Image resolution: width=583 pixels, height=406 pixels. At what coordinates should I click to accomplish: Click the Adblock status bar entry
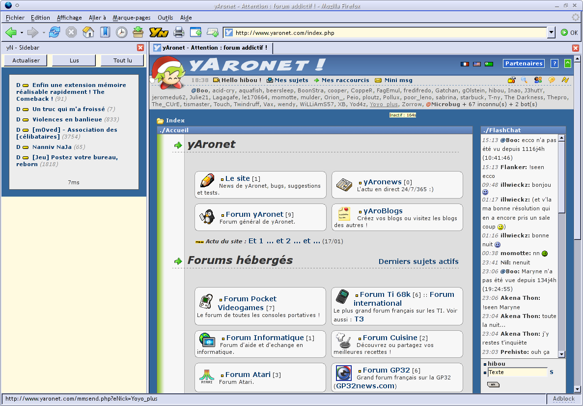[564, 399]
